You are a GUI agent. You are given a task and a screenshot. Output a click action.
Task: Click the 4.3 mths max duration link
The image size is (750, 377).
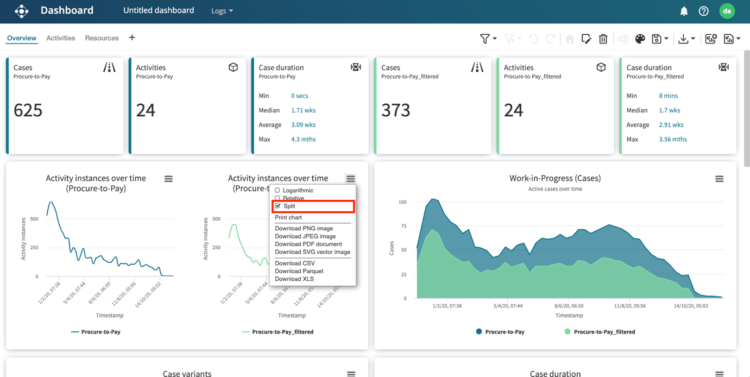[303, 139]
